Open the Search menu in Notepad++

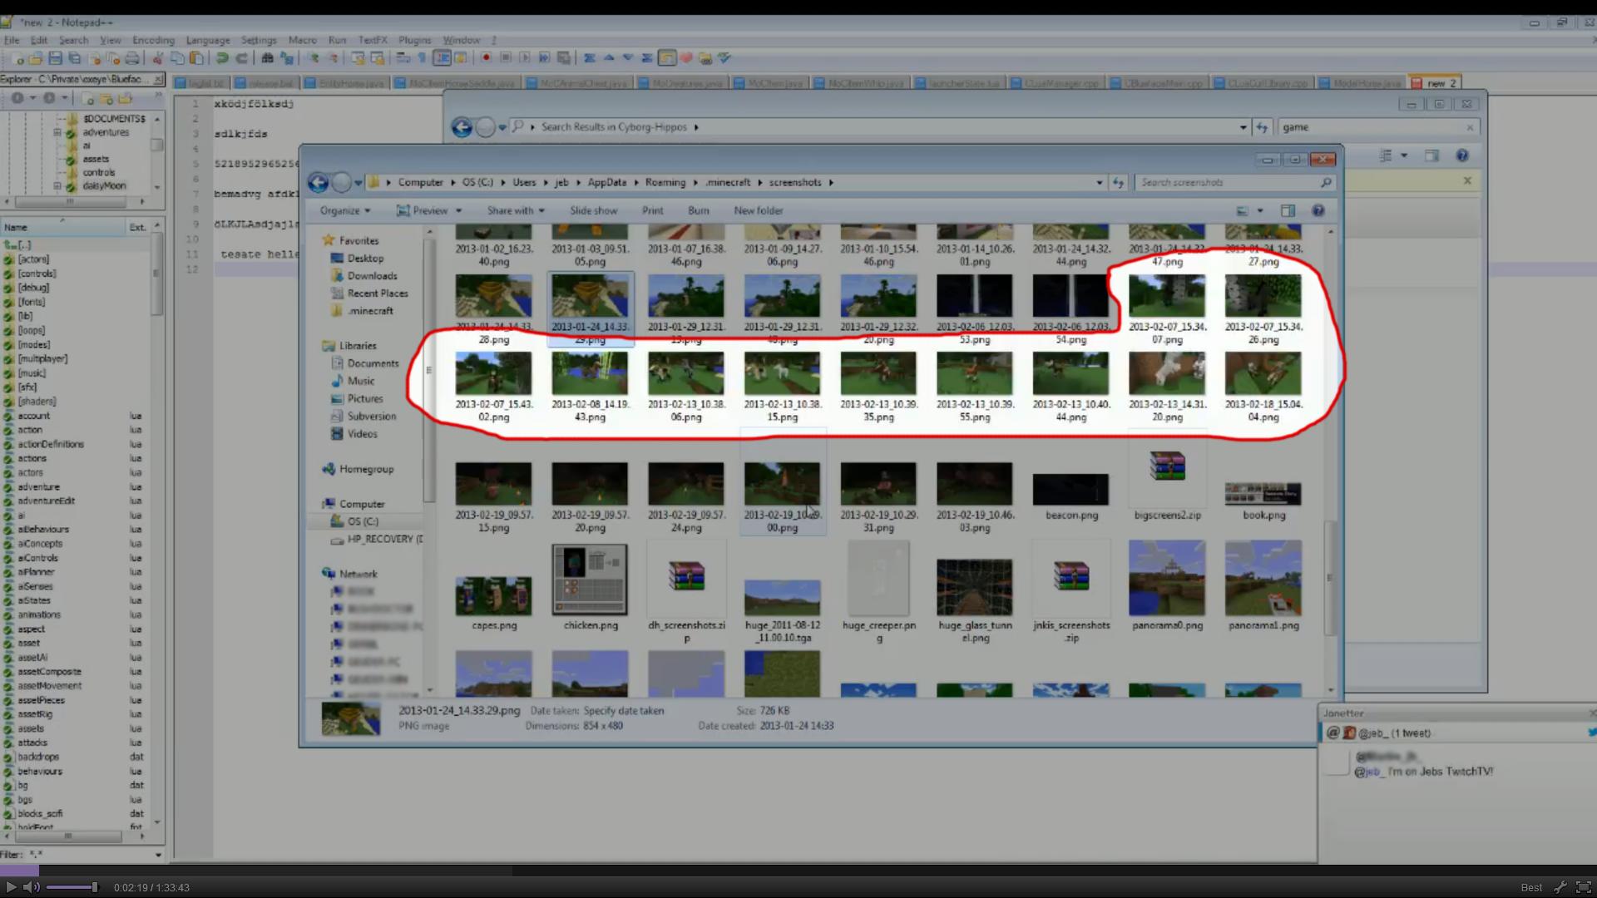[x=73, y=40]
